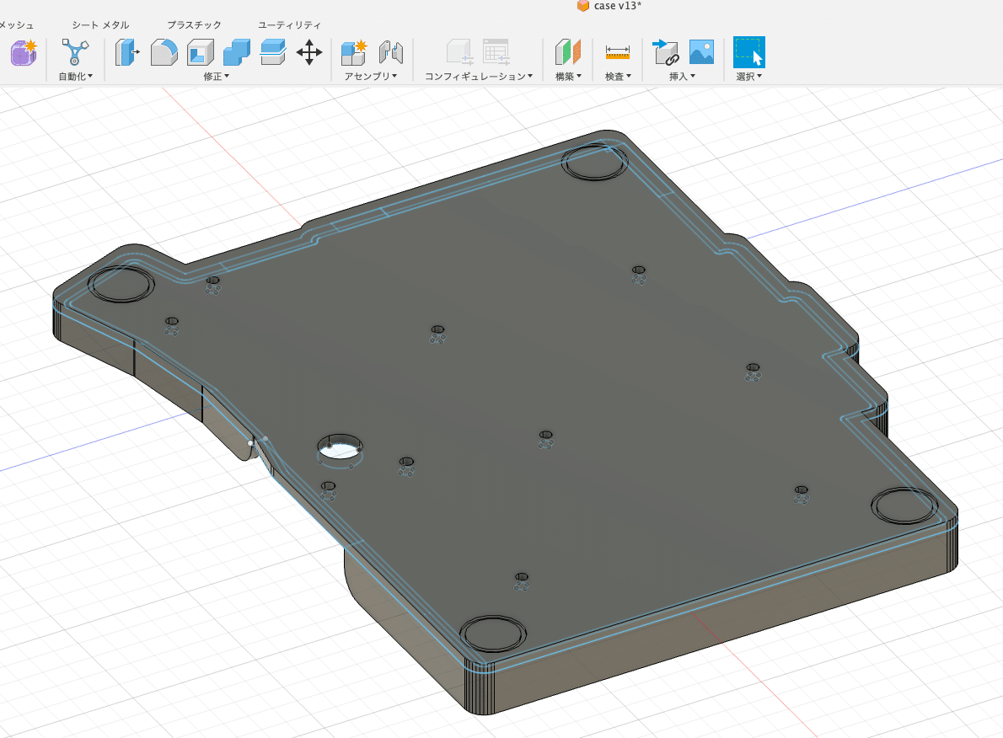Open the 修正 dropdown

217,76
